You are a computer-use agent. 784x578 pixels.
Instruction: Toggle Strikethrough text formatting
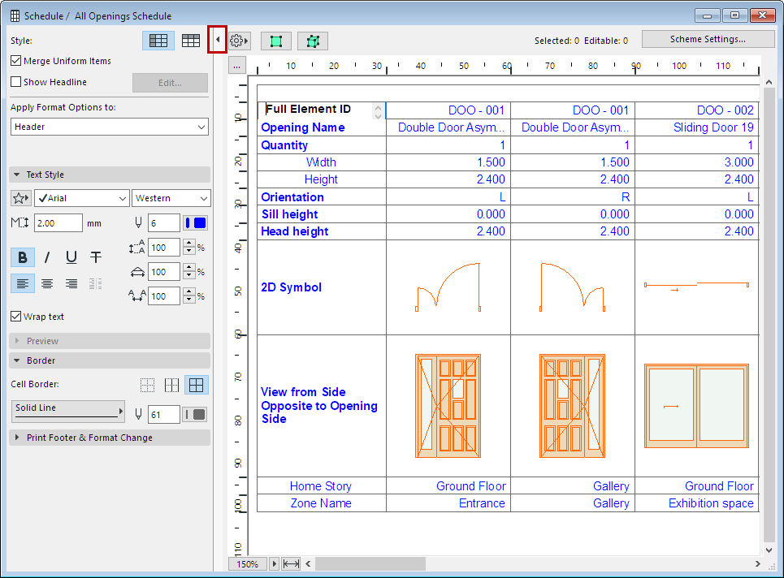pyautogui.click(x=96, y=257)
